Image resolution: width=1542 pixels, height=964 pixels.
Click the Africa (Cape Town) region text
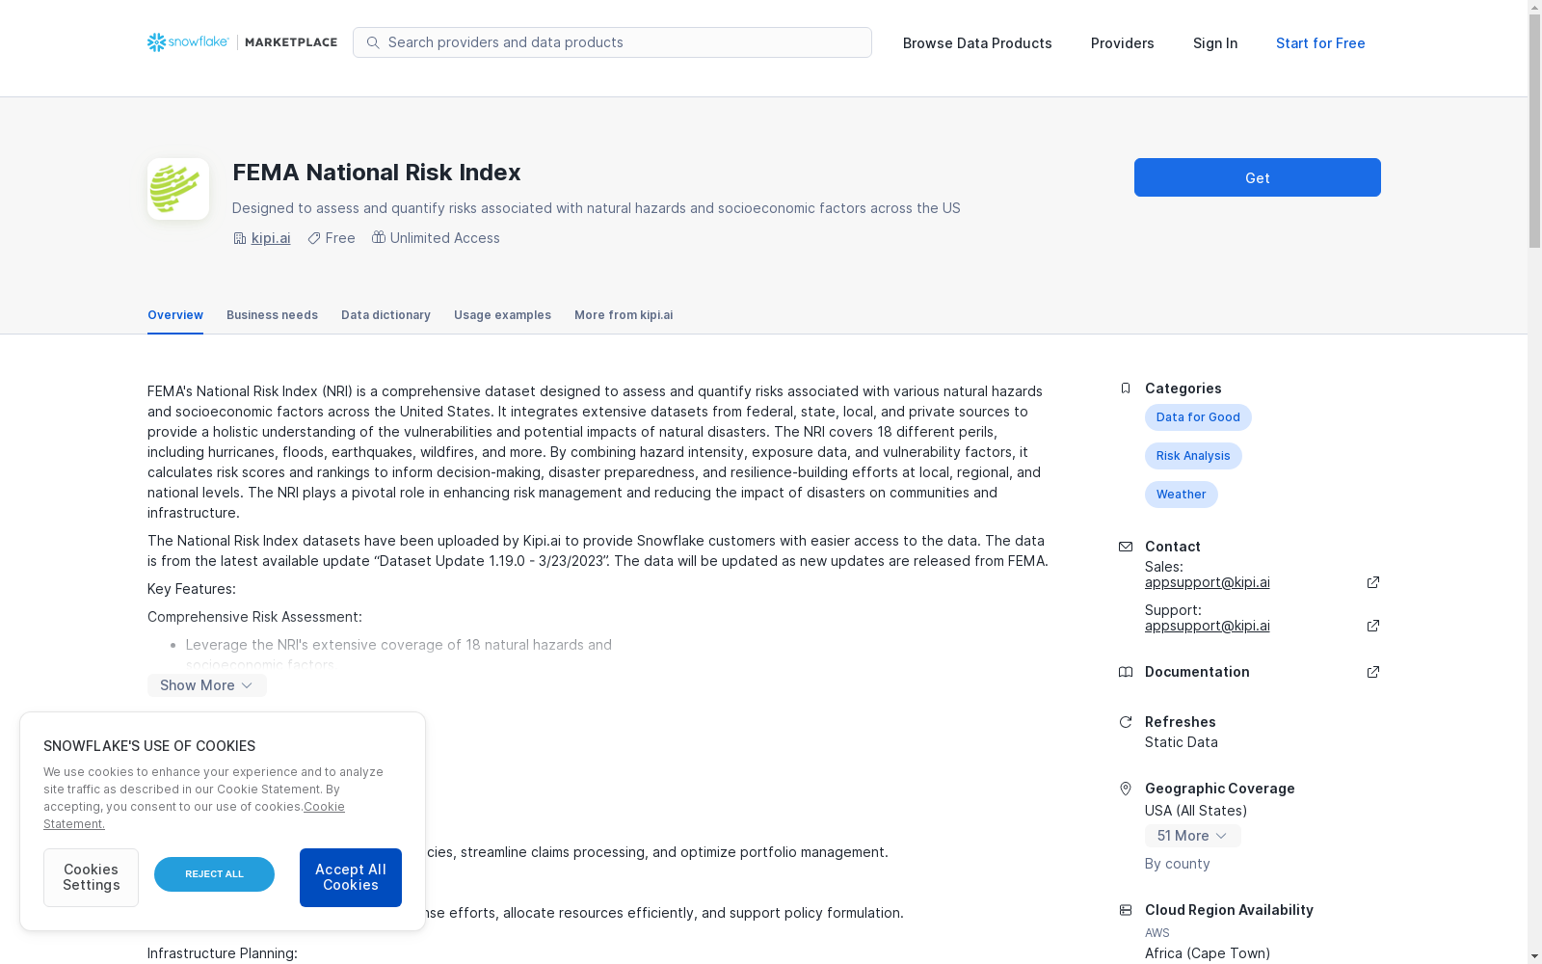coord(1208,953)
